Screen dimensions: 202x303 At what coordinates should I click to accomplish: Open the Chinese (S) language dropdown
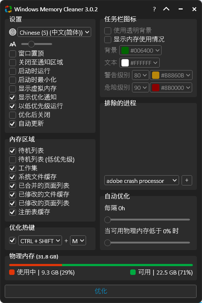coord(54,32)
